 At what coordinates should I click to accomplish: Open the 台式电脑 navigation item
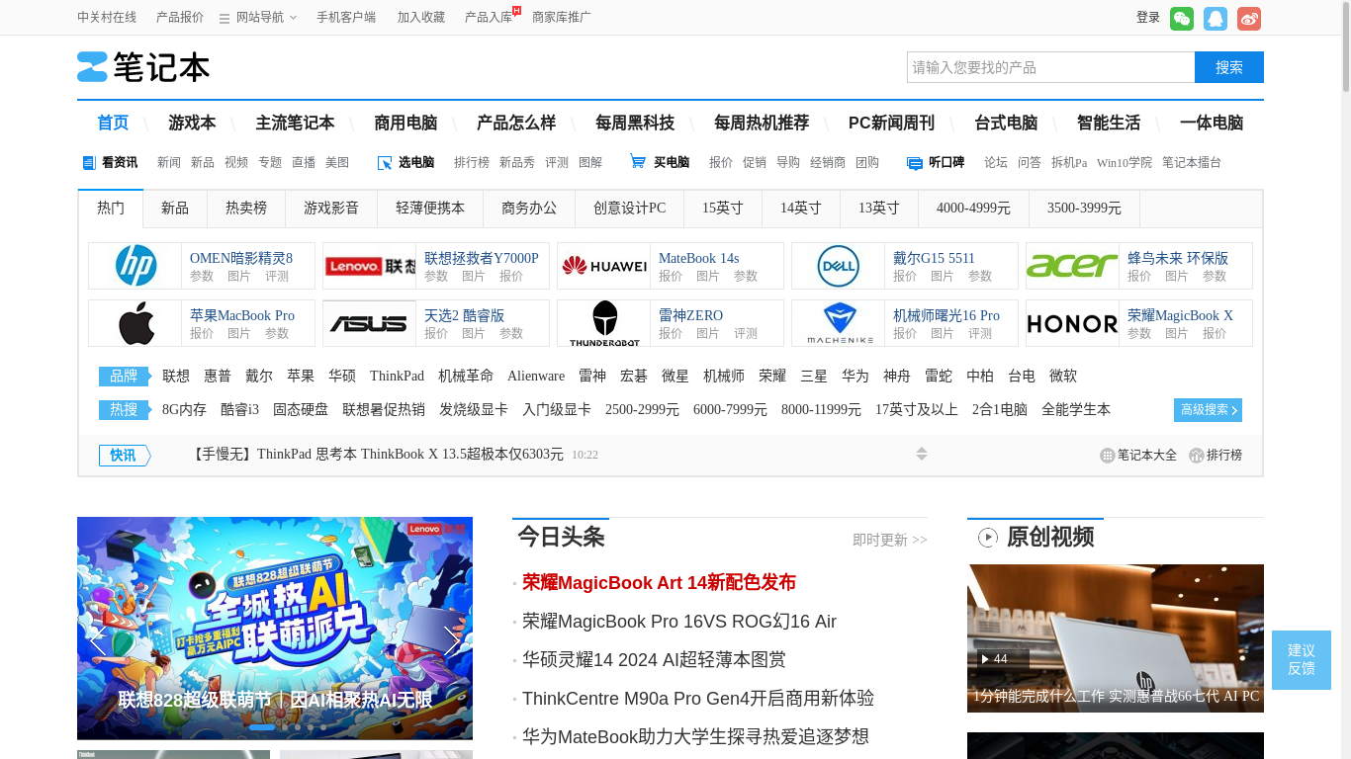point(1006,124)
